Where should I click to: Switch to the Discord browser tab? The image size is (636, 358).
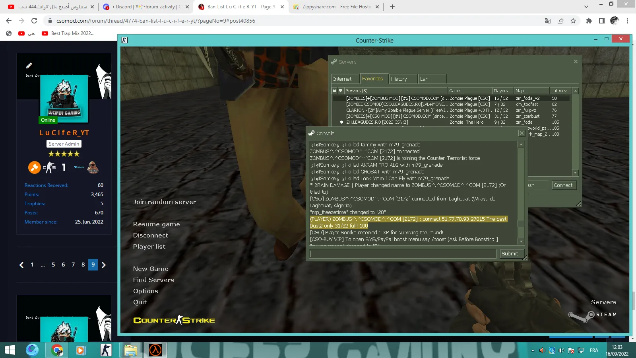click(x=145, y=7)
